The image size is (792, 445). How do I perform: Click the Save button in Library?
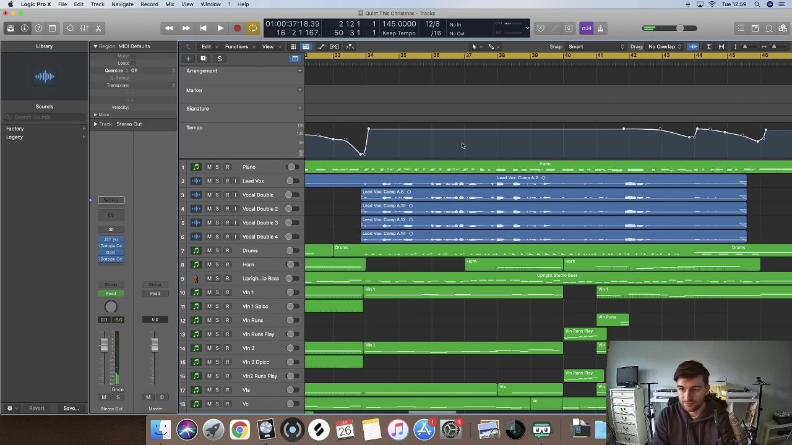(71, 408)
